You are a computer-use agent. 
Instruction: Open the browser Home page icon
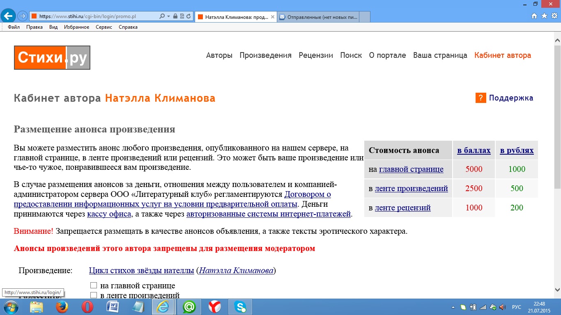pyautogui.click(x=534, y=16)
